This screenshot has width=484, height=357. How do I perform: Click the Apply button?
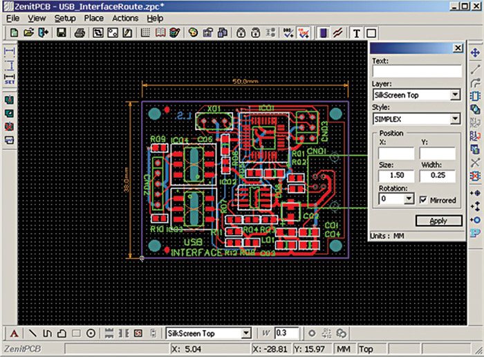(x=438, y=221)
